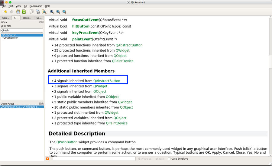Image resolution: width=272 pixels, height=166 pixels.
Task: Open the Go menu
Action: (x=25, y=6)
